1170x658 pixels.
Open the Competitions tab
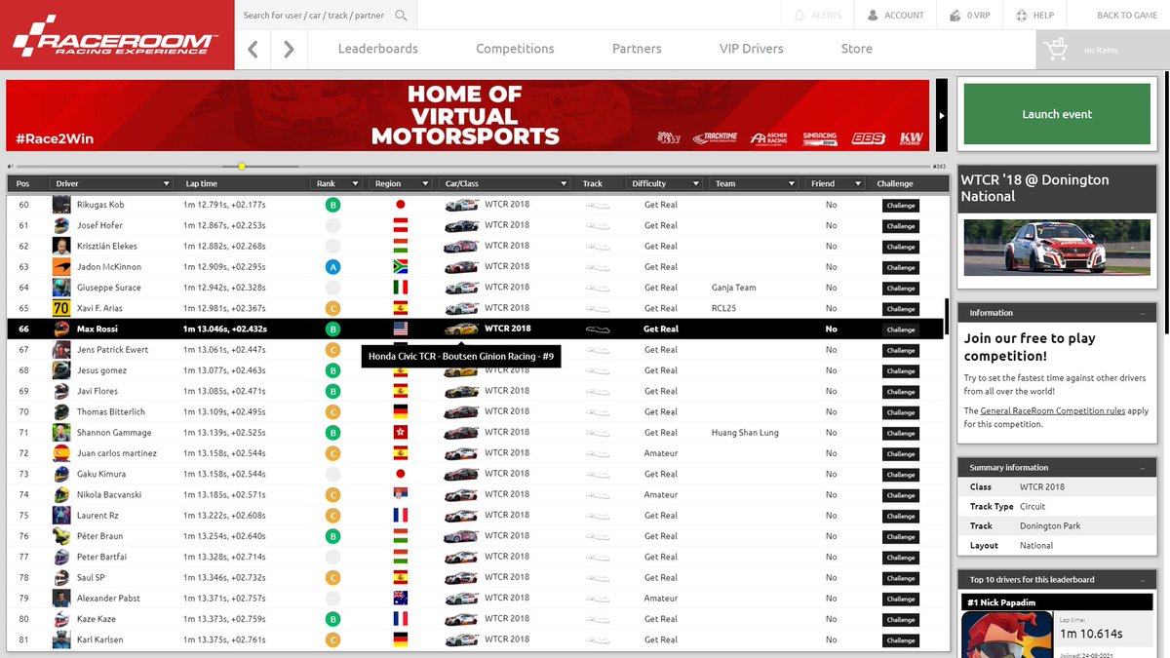point(515,49)
